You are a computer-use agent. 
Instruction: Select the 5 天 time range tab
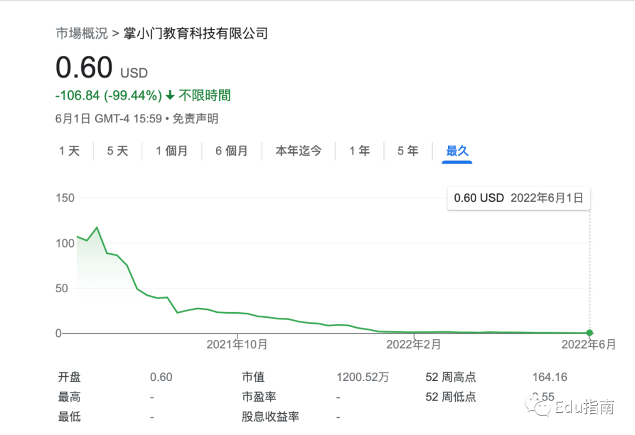tap(118, 151)
